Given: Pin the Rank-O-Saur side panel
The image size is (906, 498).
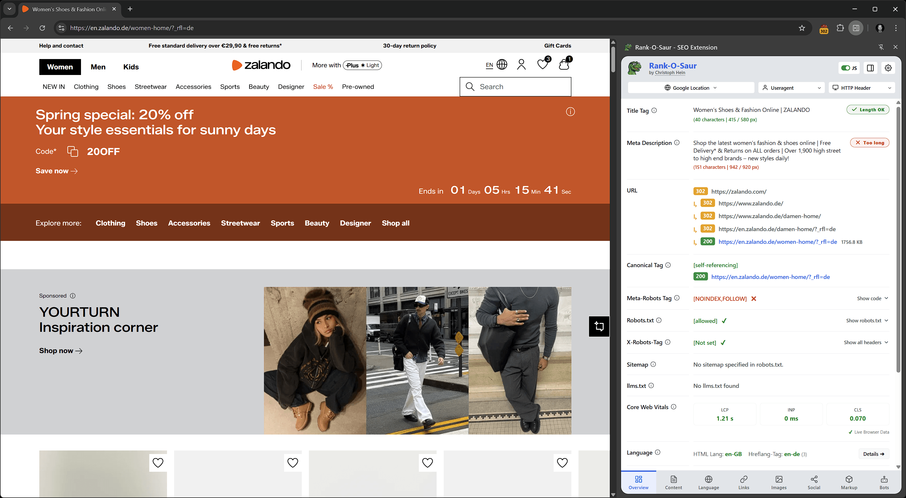Looking at the screenshot, I should [881, 47].
